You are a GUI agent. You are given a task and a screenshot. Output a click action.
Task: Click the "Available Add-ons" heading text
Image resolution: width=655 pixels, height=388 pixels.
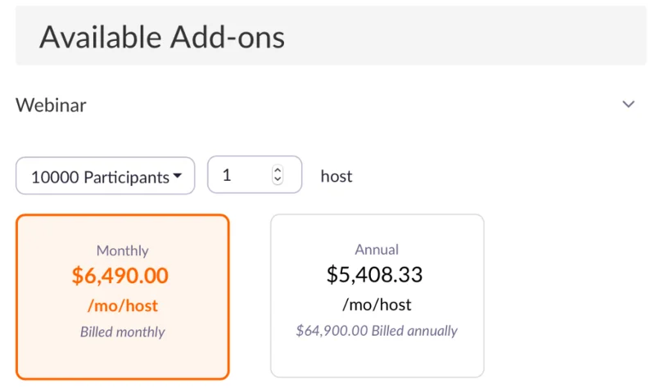[162, 37]
